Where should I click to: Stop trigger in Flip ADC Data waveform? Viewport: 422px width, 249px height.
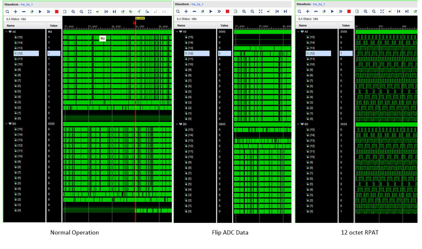click(227, 11)
